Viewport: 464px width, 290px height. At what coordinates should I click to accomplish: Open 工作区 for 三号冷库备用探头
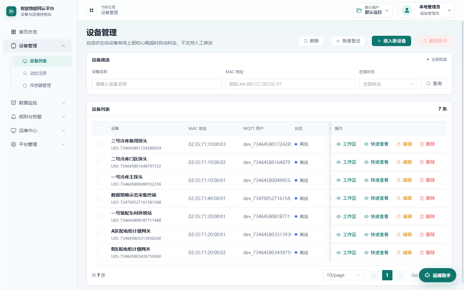(x=346, y=144)
